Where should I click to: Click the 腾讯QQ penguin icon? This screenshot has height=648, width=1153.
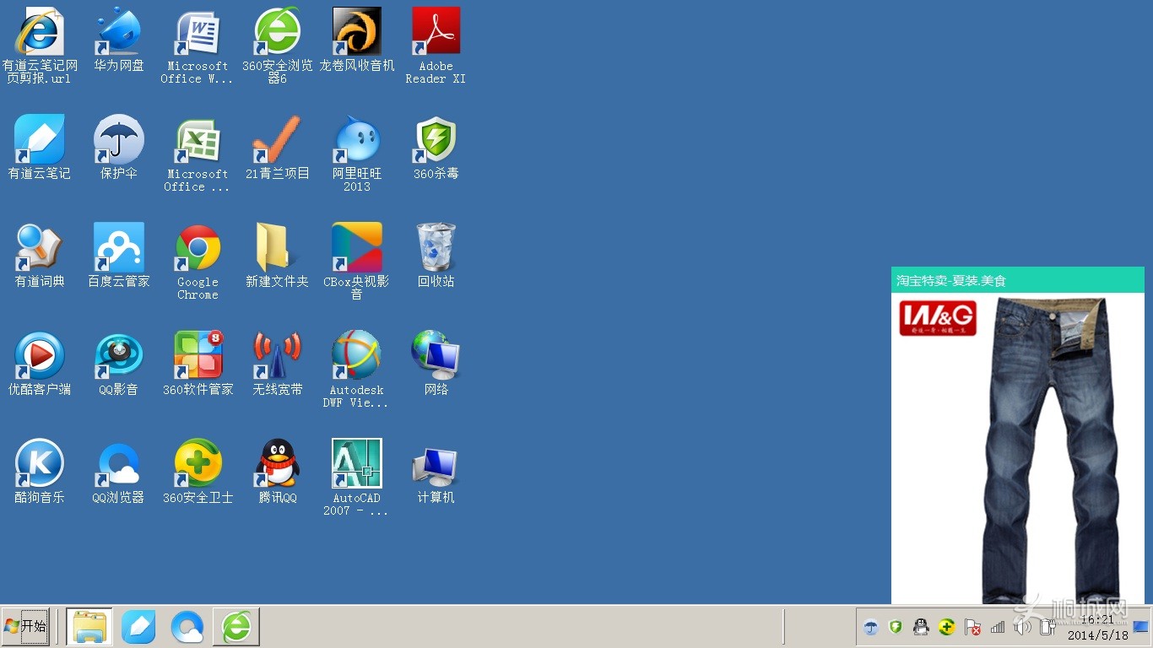[x=277, y=463]
